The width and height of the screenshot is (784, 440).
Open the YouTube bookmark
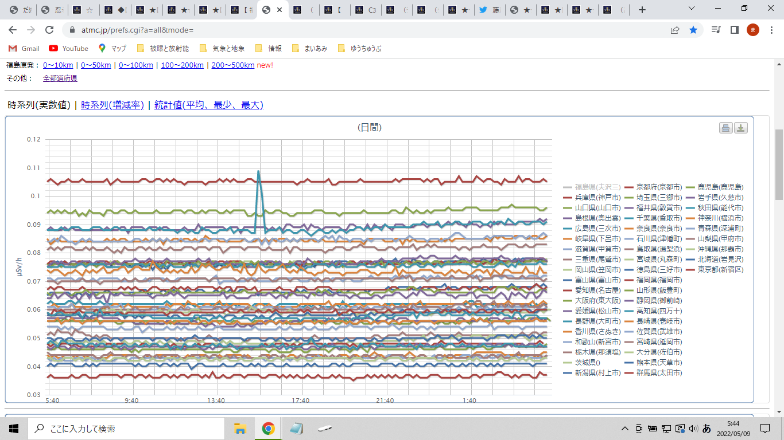coord(69,49)
